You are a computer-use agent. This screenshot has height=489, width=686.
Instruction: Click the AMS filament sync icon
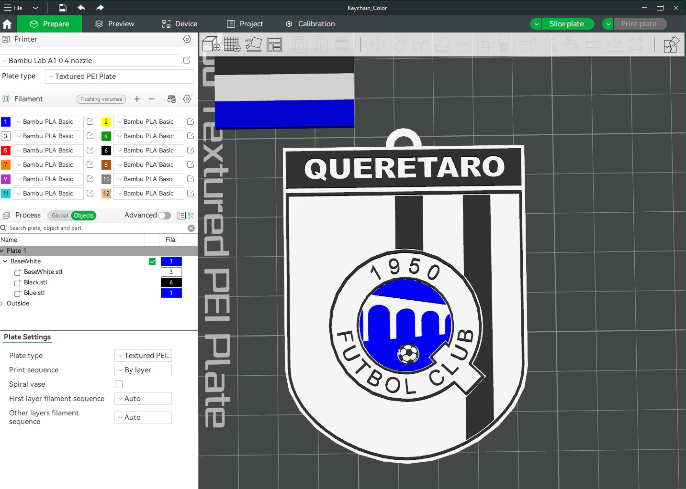pos(171,99)
